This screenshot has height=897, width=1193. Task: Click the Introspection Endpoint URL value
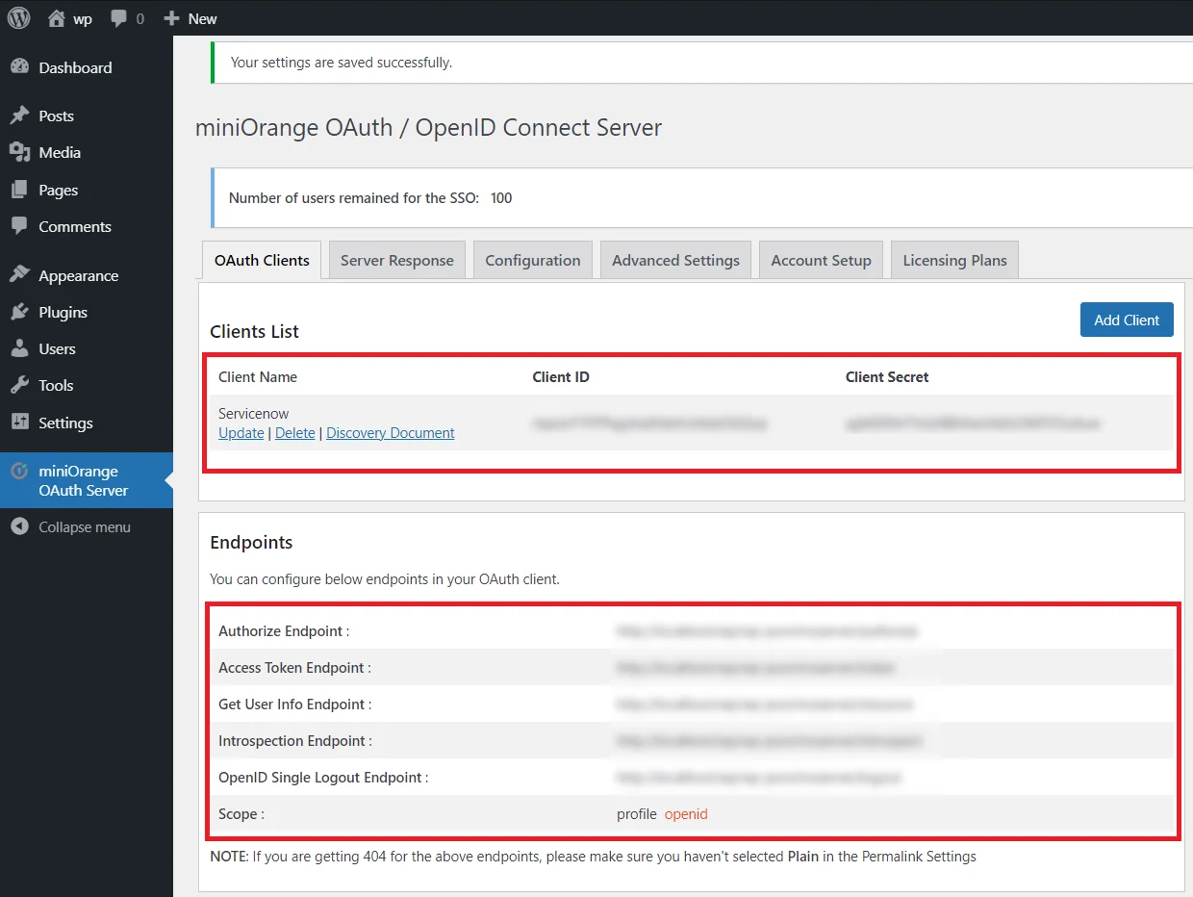coord(770,741)
